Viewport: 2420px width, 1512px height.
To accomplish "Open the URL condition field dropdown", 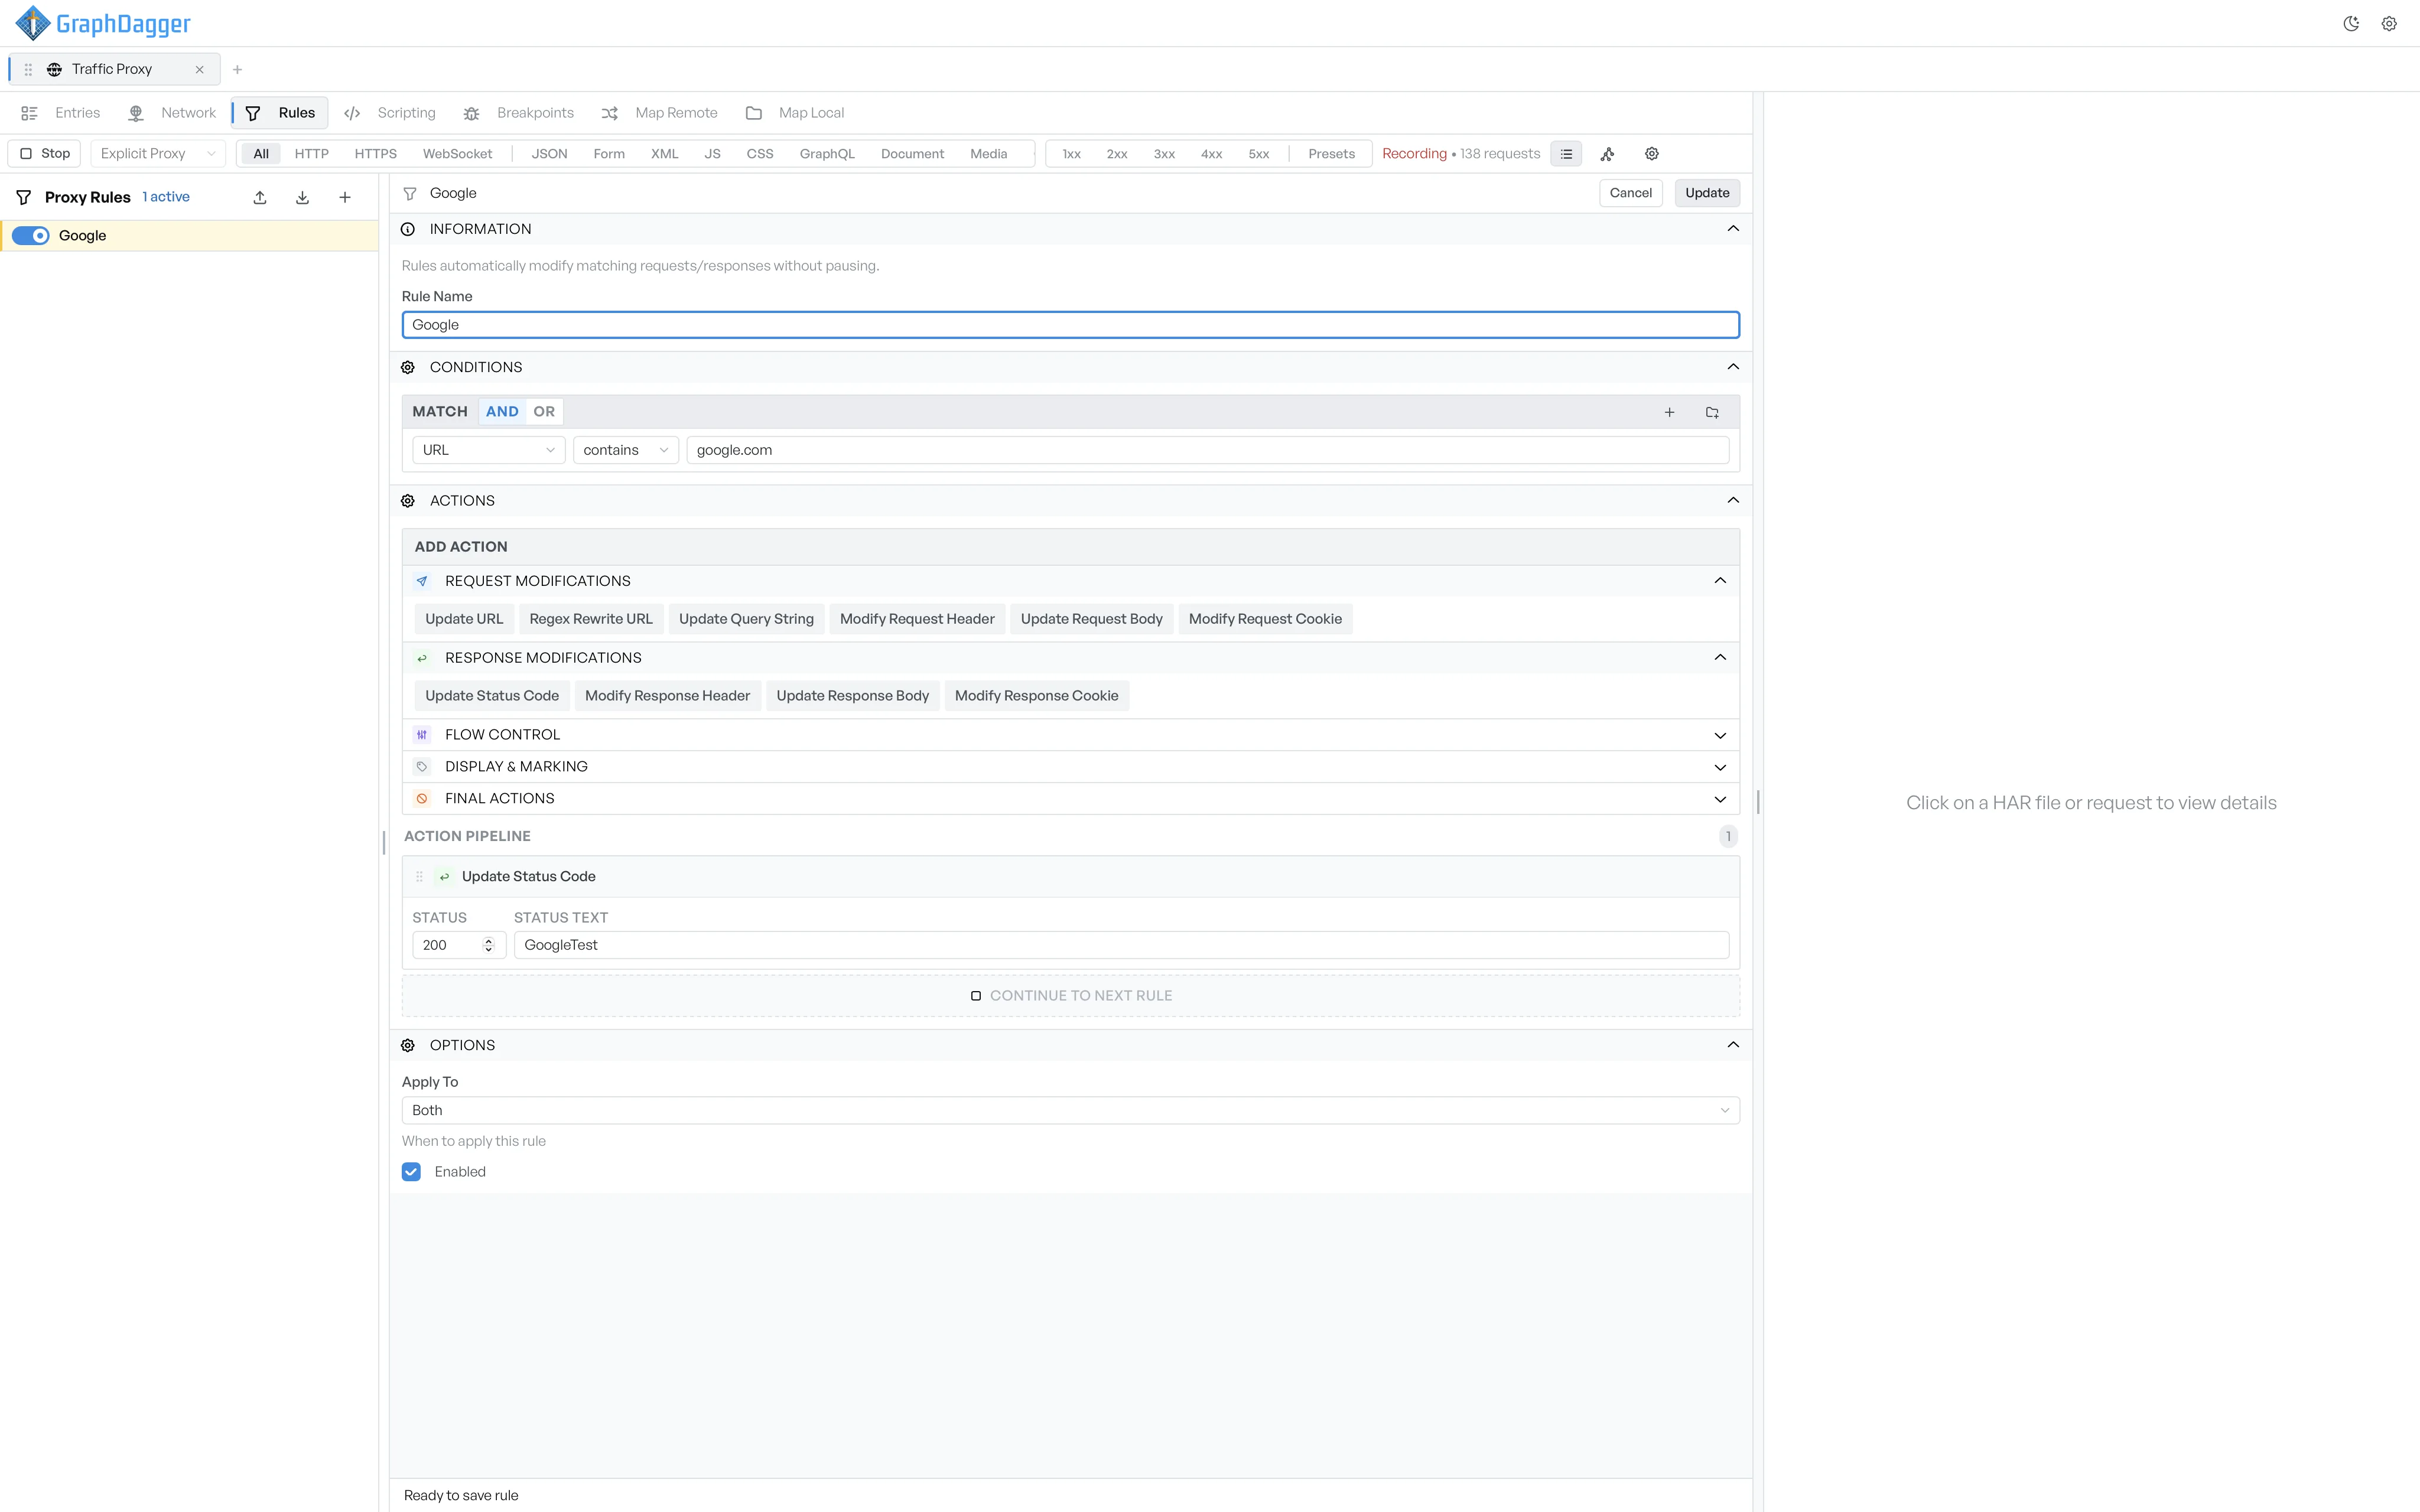I will [x=488, y=450].
